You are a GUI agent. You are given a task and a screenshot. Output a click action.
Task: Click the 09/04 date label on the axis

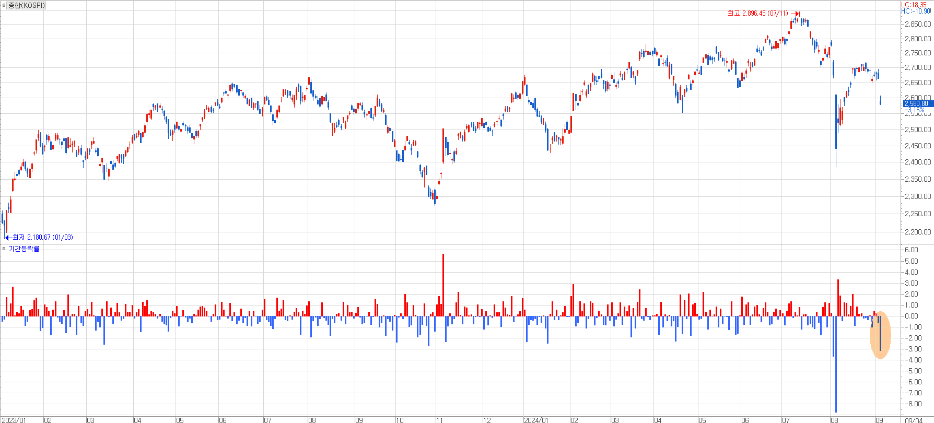point(914,420)
